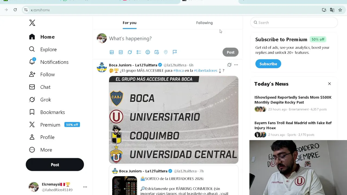Click the site information icon in address bar
The height and width of the screenshot is (195, 347).
[26, 10]
